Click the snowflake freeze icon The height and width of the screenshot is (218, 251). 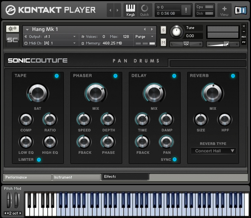(12, 29)
